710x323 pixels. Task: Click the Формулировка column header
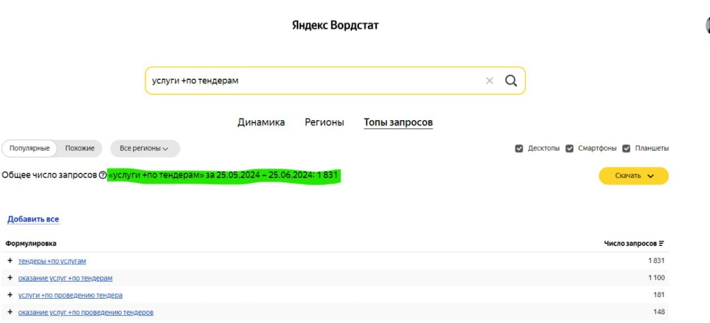pyautogui.click(x=31, y=243)
